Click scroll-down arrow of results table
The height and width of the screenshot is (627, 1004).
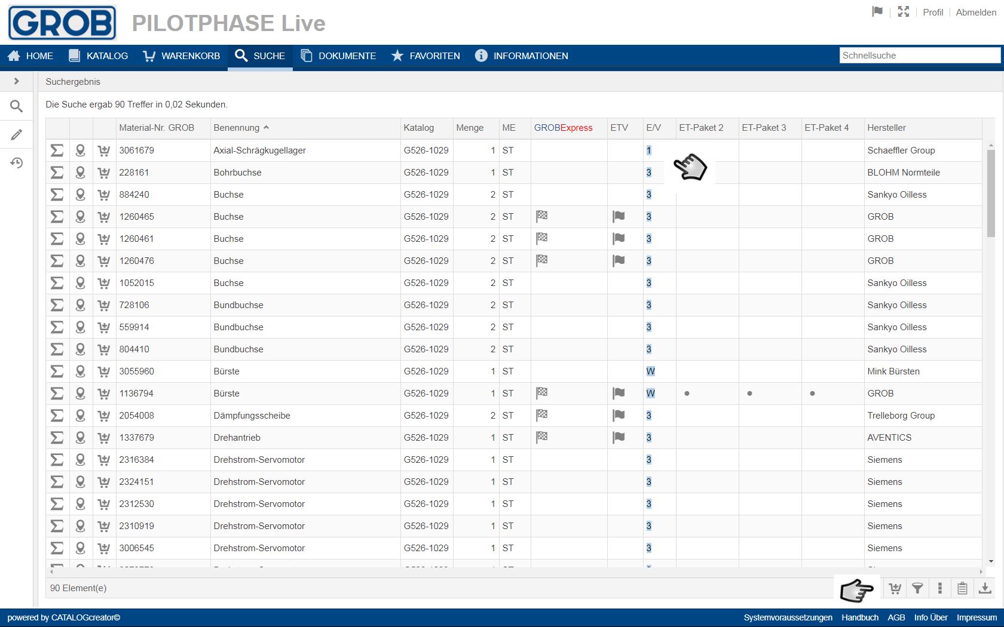point(991,561)
